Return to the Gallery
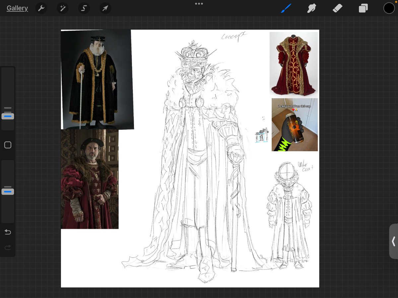This screenshot has height=298, width=398. [17, 8]
